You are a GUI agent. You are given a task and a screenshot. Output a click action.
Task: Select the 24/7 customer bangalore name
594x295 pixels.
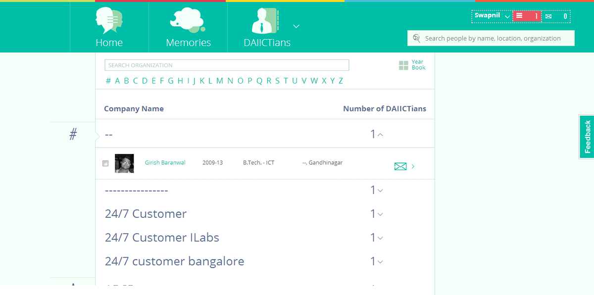pos(174,261)
